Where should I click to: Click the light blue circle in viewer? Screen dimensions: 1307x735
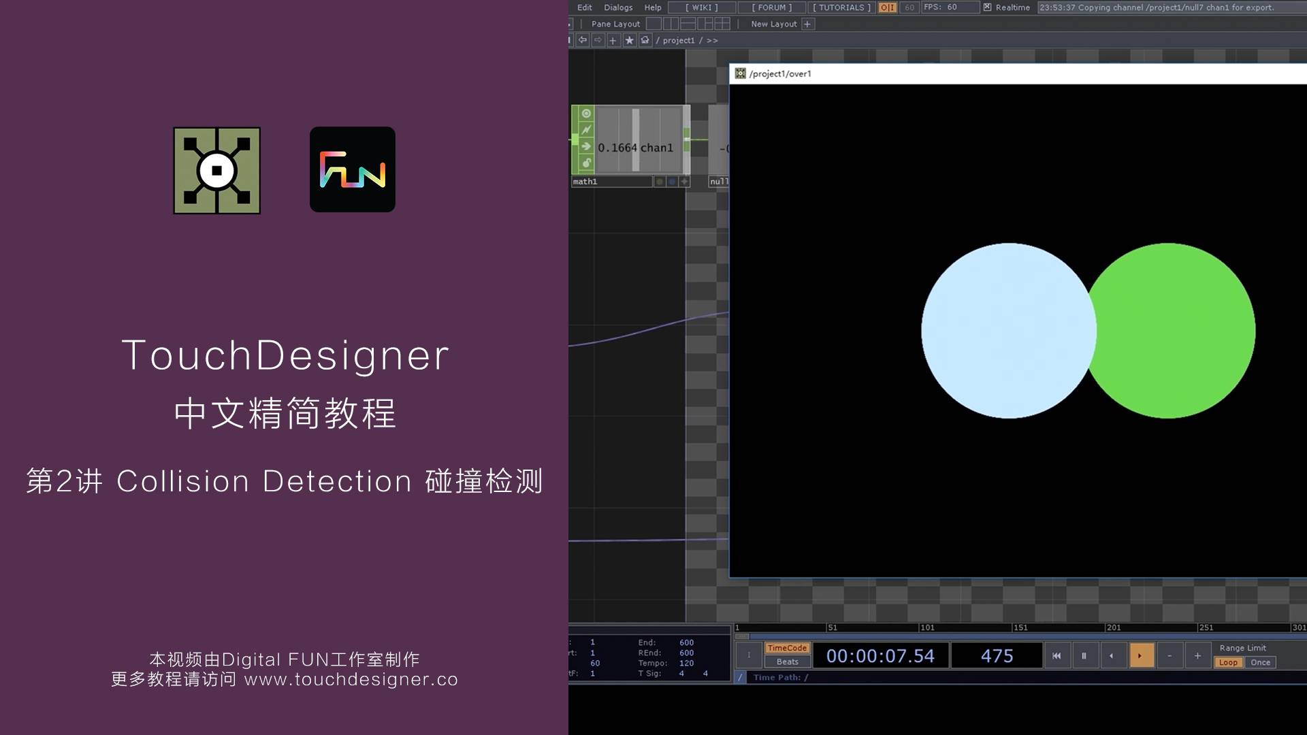point(1007,331)
